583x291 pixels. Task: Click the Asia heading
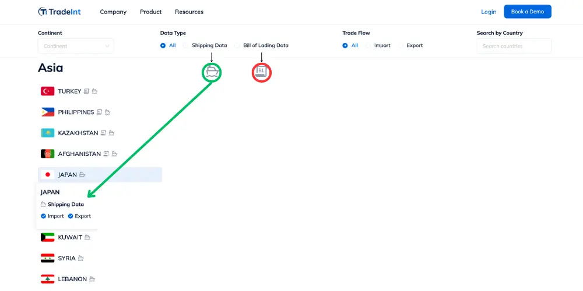(x=51, y=68)
